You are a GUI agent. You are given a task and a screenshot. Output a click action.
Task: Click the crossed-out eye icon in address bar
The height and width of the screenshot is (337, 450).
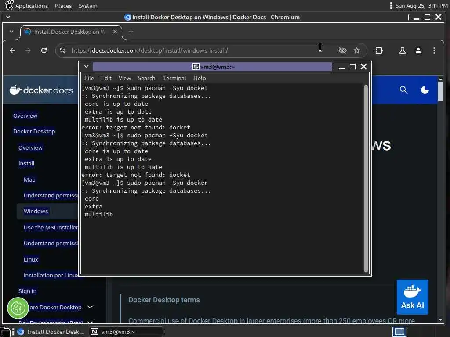[x=342, y=50]
